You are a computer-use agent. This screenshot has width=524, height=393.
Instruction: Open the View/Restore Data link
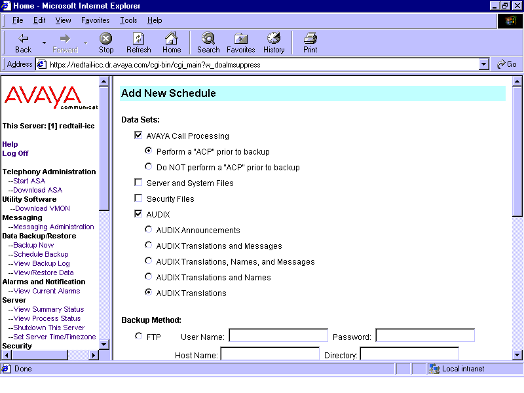pos(43,272)
